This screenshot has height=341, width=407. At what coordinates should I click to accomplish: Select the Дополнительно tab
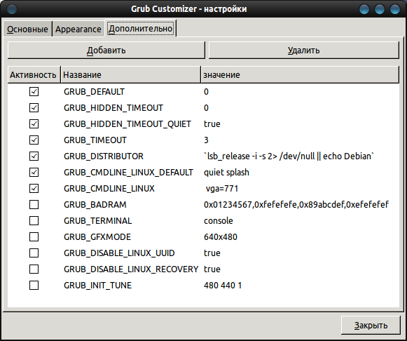point(140,28)
